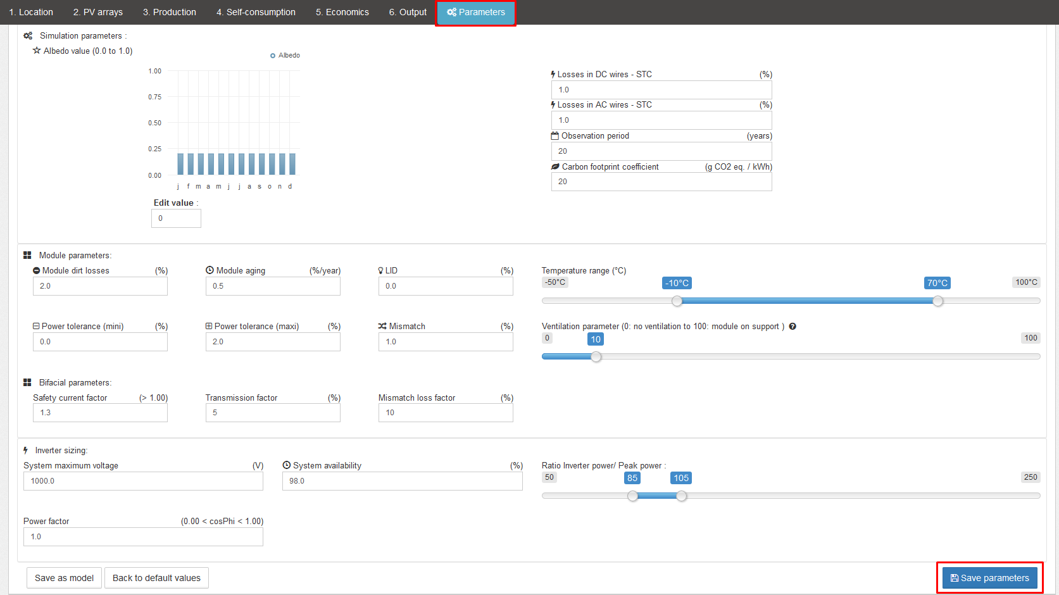
Task: Click the bulb icon next to LID
Action: click(x=381, y=271)
